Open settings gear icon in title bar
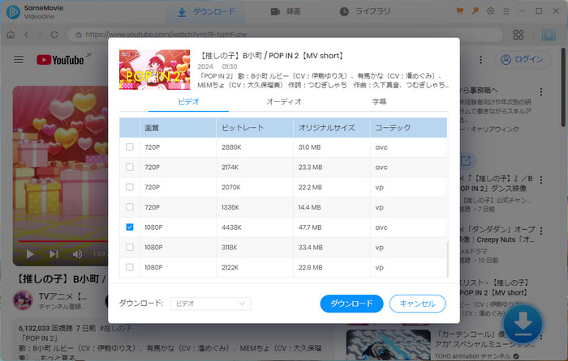The width and height of the screenshot is (568, 361). point(490,11)
